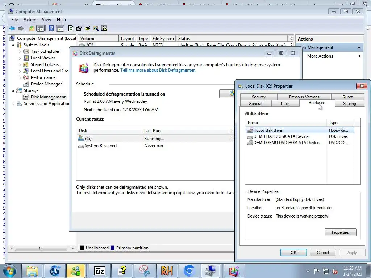The image size is (371, 278).
Task: Open the Help menu
Action: 61,20
